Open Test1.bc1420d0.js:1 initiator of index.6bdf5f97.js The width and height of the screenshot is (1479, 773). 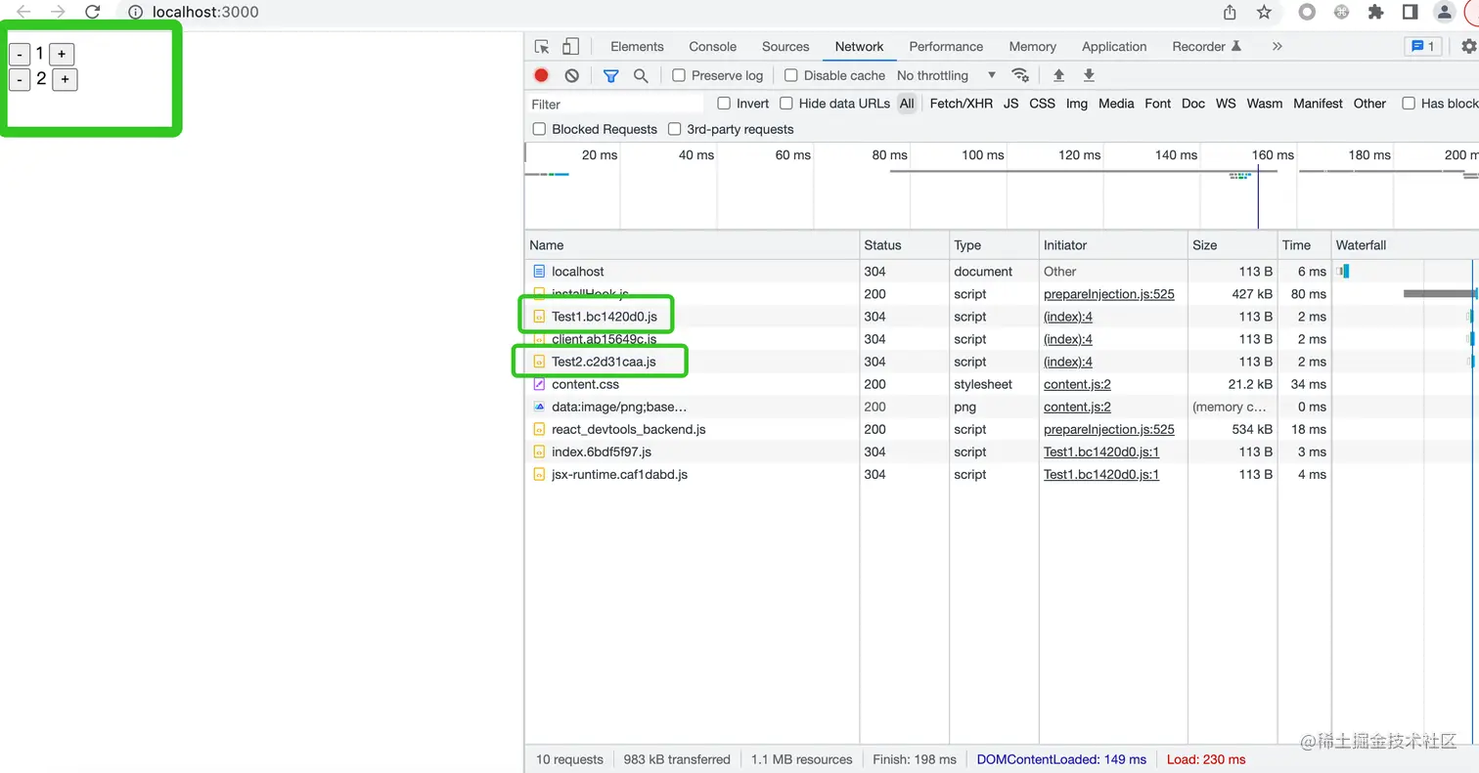[1100, 451]
